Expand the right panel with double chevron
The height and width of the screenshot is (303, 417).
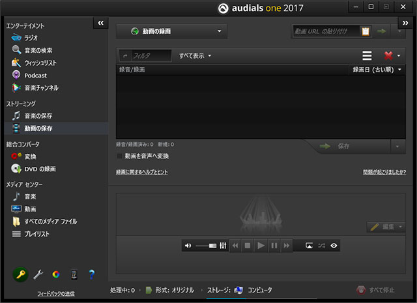(x=405, y=23)
